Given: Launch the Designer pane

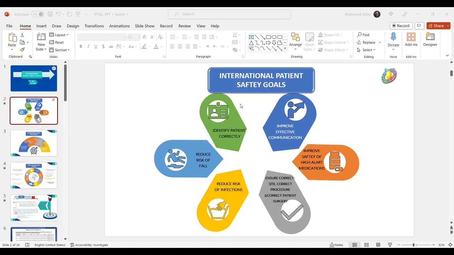Looking at the screenshot, I should point(430,40).
